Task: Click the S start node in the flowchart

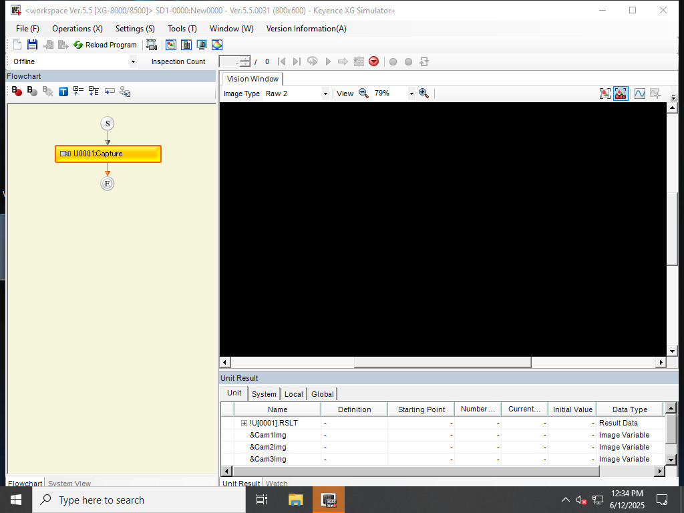Action: 108,124
